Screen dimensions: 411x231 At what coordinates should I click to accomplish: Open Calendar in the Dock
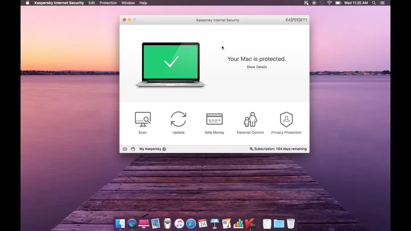203,223
